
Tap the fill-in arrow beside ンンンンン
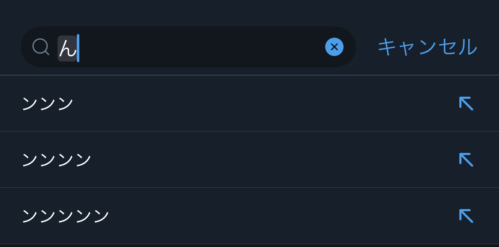coord(466,216)
